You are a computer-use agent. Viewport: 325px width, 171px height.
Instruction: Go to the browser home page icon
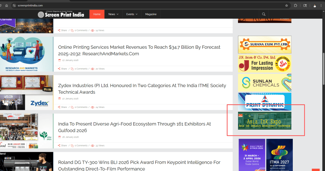point(7,5)
